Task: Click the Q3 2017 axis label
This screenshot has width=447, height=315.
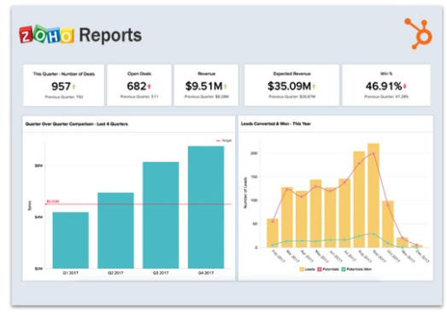Action: (161, 273)
